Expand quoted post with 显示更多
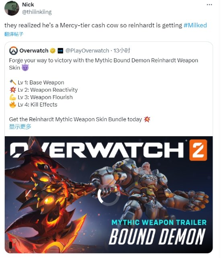Image resolution: width=221 pixels, height=258 pixels. (x=20, y=127)
